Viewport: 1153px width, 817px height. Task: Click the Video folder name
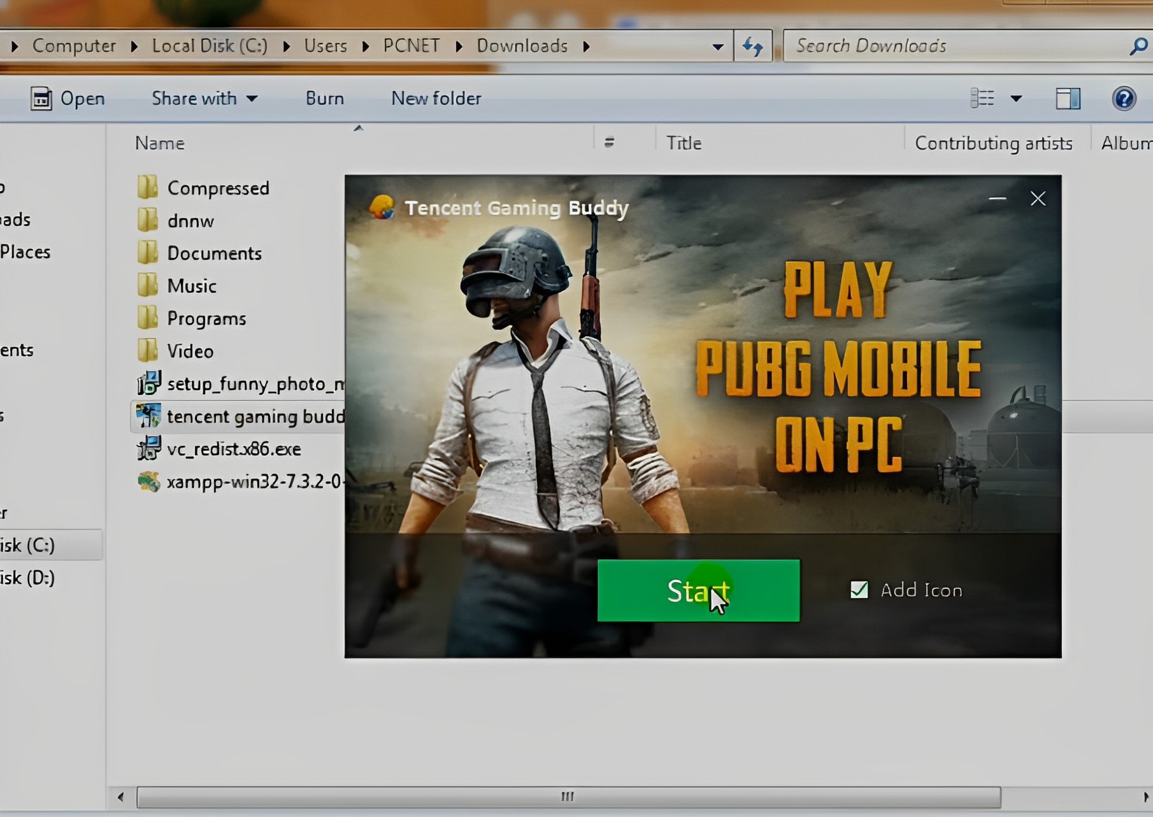(190, 351)
